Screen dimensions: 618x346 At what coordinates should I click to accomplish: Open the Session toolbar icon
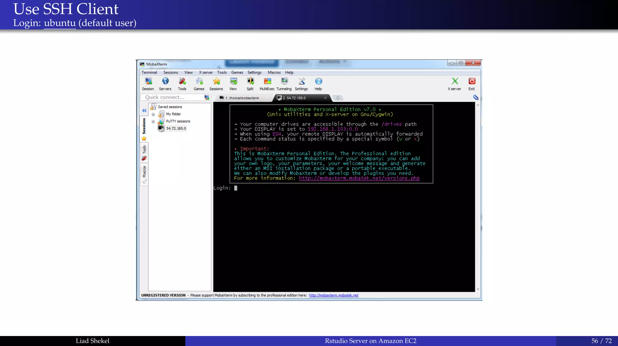pos(148,84)
